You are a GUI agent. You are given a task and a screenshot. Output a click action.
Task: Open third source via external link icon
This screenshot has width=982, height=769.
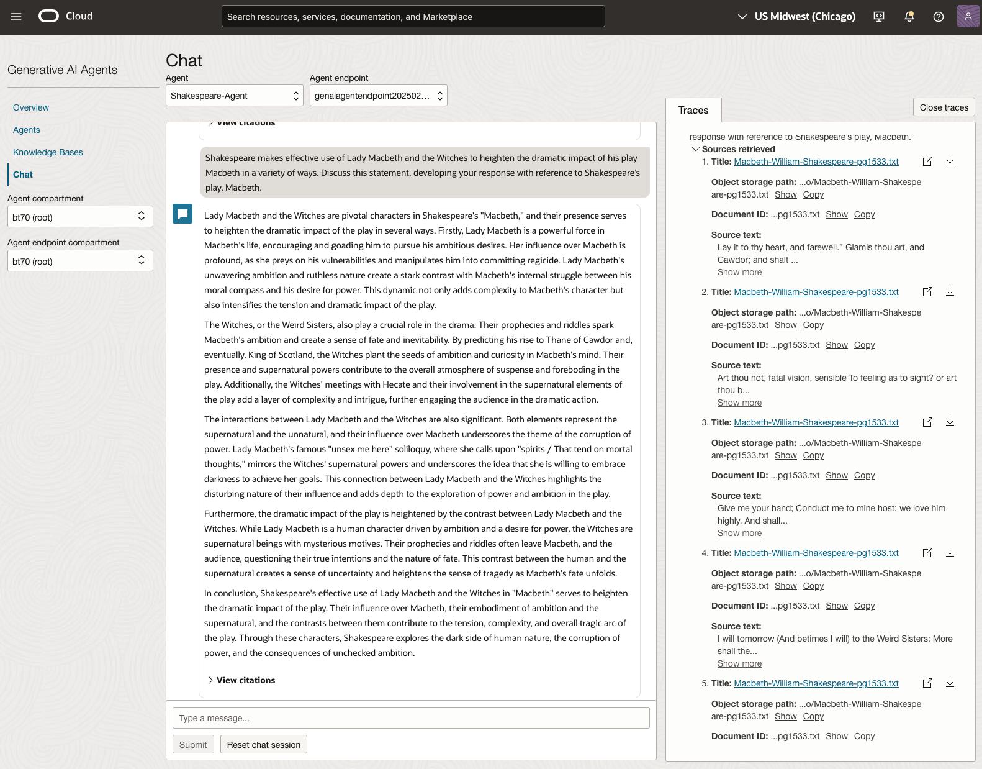[927, 422]
